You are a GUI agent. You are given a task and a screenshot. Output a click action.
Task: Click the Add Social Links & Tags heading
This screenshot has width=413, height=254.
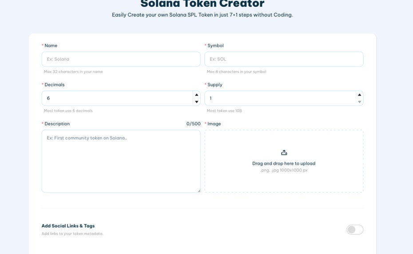point(68,226)
